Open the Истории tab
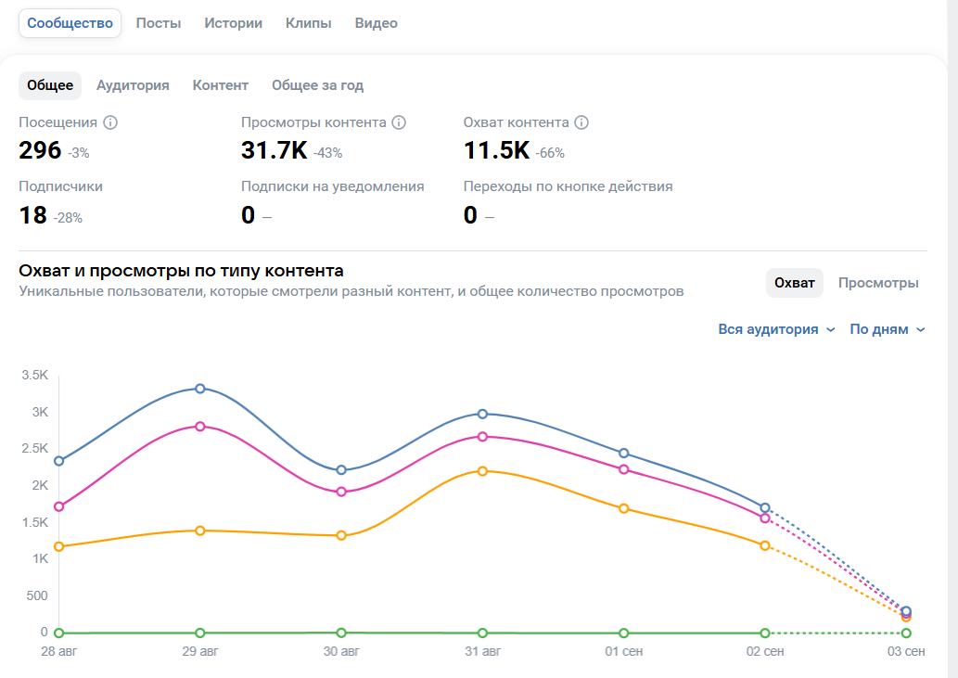Viewport: 958px width, 678px height. [233, 23]
